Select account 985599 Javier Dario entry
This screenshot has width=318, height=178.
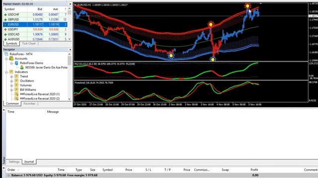pos(46,67)
